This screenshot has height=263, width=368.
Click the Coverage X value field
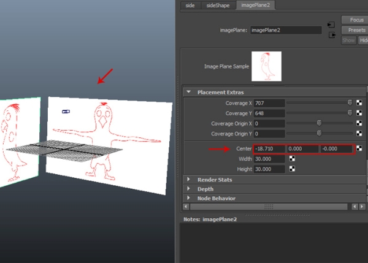[x=269, y=103]
